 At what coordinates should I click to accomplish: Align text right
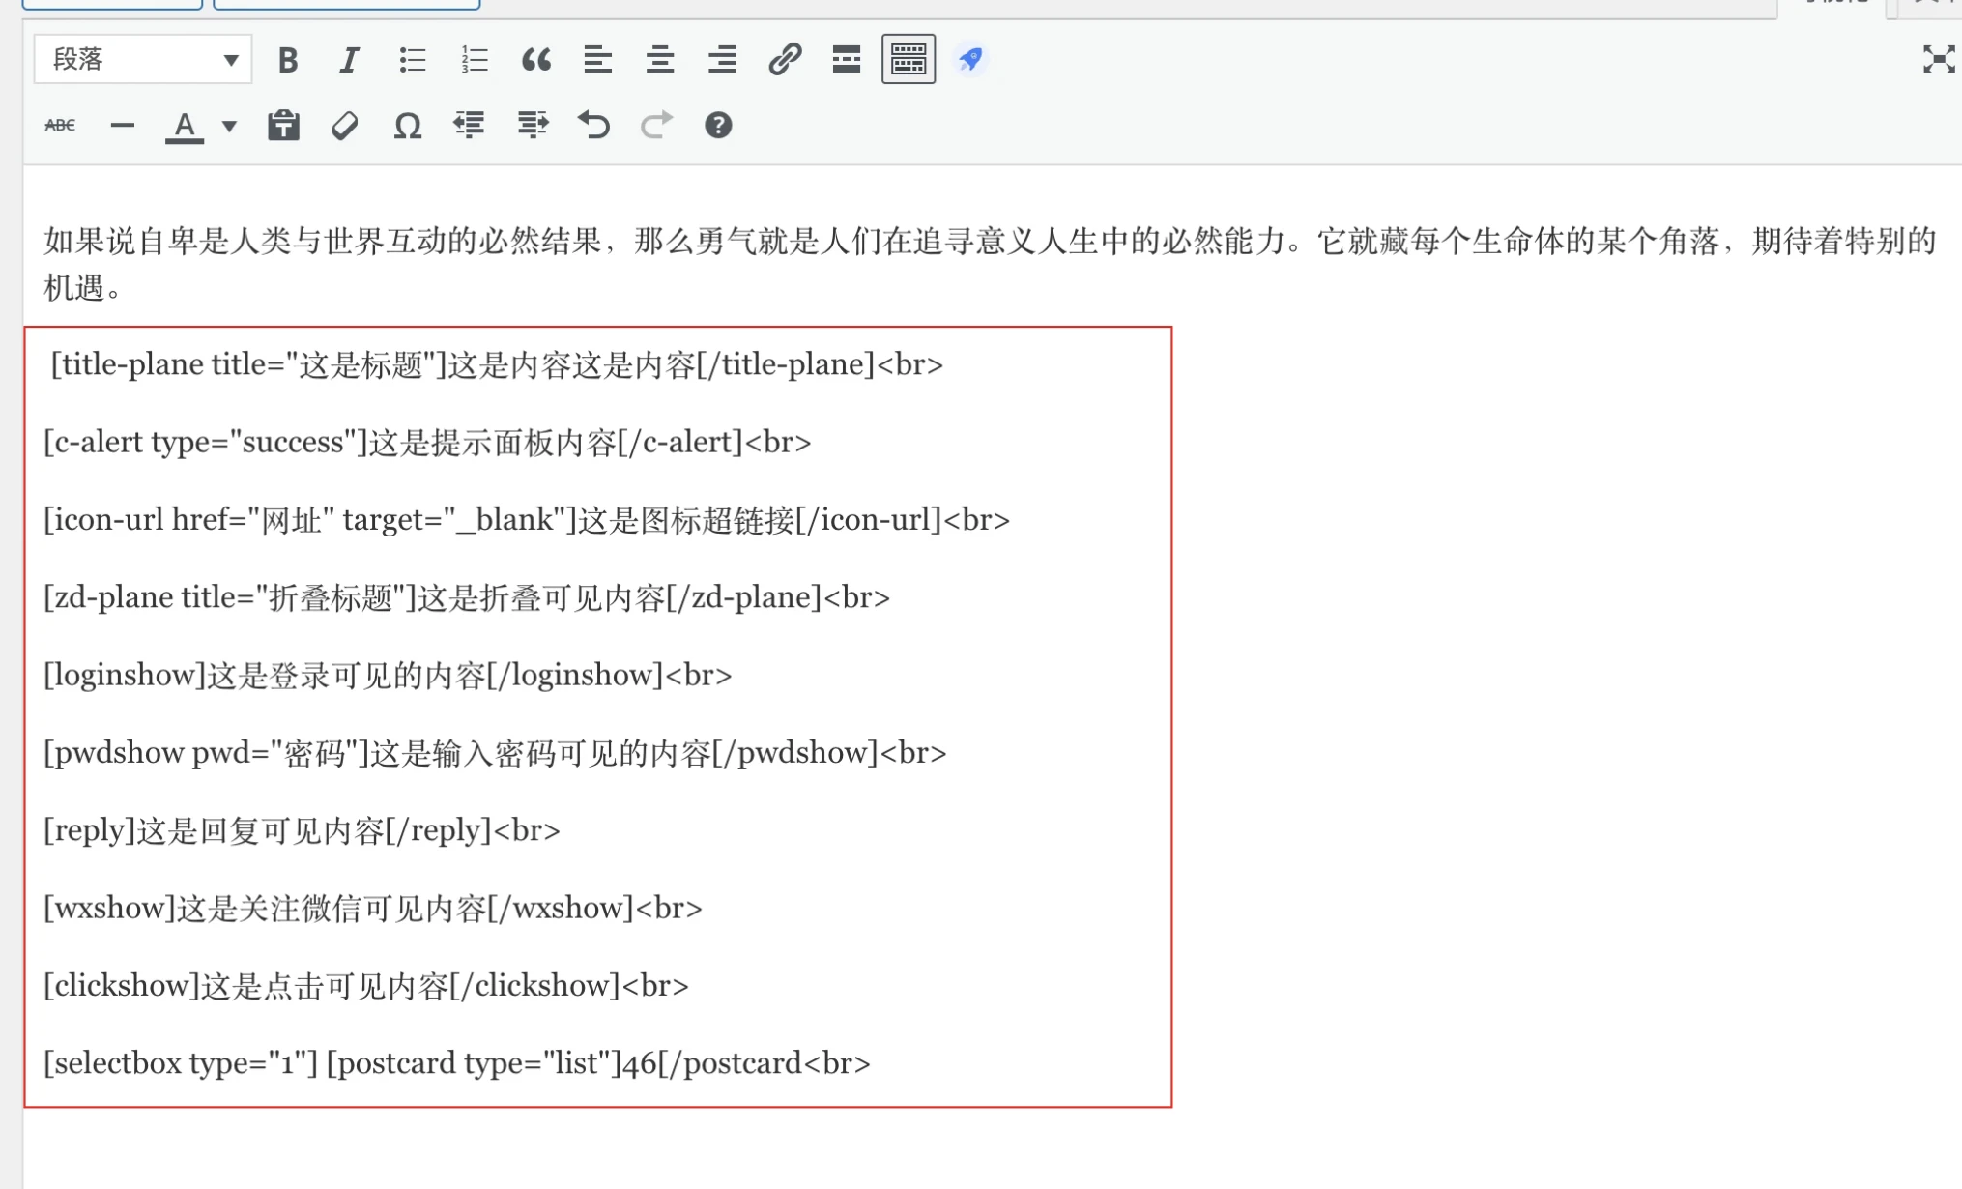(722, 60)
